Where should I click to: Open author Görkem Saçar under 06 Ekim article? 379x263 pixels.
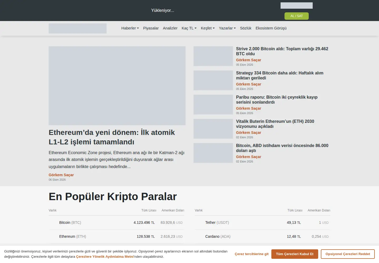point(61,175)
